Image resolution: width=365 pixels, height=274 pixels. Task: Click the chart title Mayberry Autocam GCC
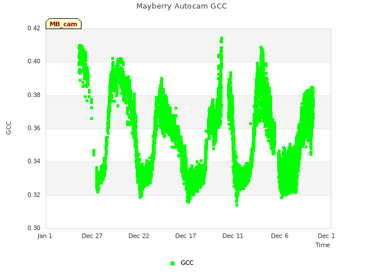[181, 6]
